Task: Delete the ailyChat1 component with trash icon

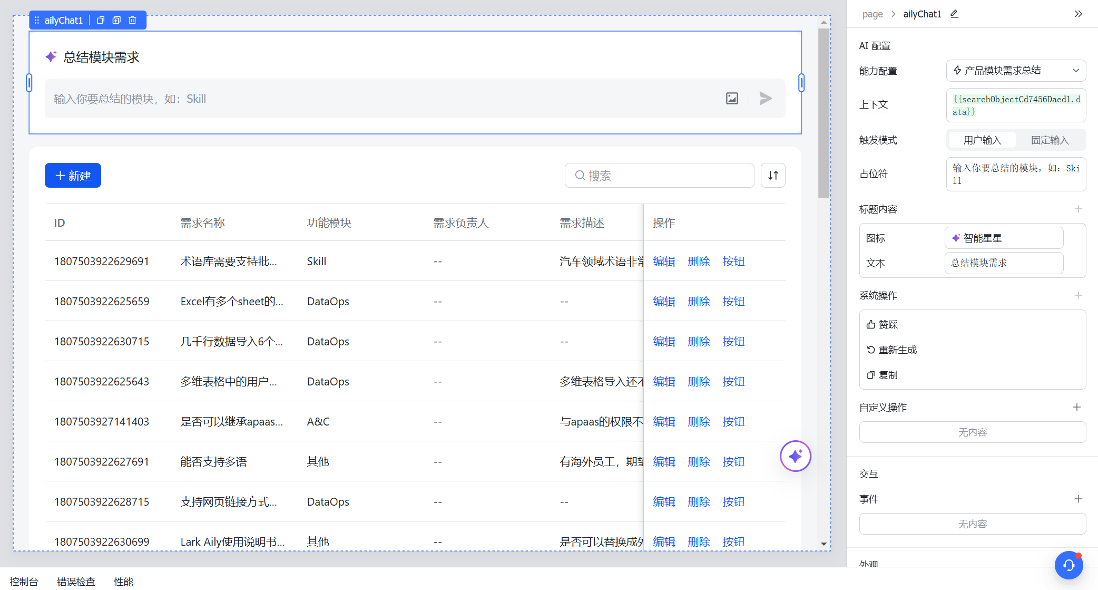Action: click(132, 20)
